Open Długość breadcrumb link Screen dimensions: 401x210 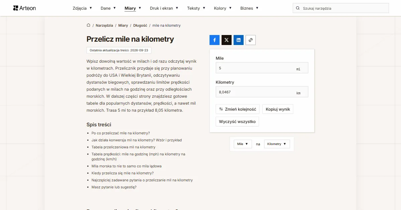pos(140,25)
